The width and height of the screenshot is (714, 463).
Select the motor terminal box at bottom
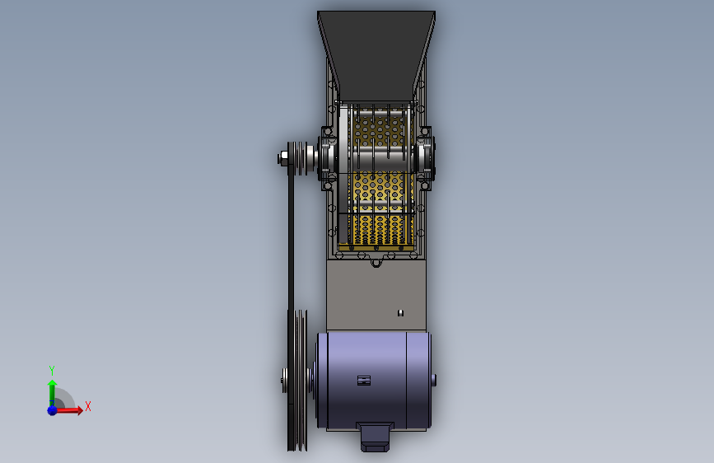[x=376, y=437]
